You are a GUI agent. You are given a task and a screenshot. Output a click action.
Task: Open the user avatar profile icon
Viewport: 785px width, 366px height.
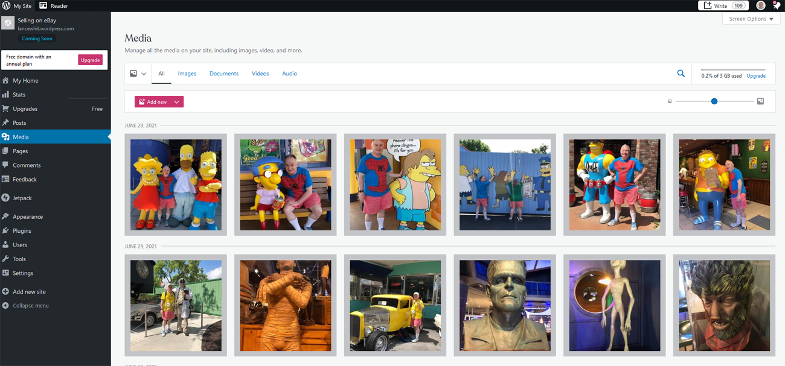pos(761,5)
